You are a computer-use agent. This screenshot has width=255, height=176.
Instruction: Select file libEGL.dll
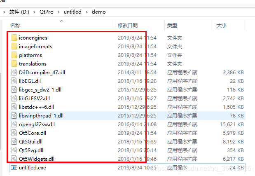click(30, 81)
